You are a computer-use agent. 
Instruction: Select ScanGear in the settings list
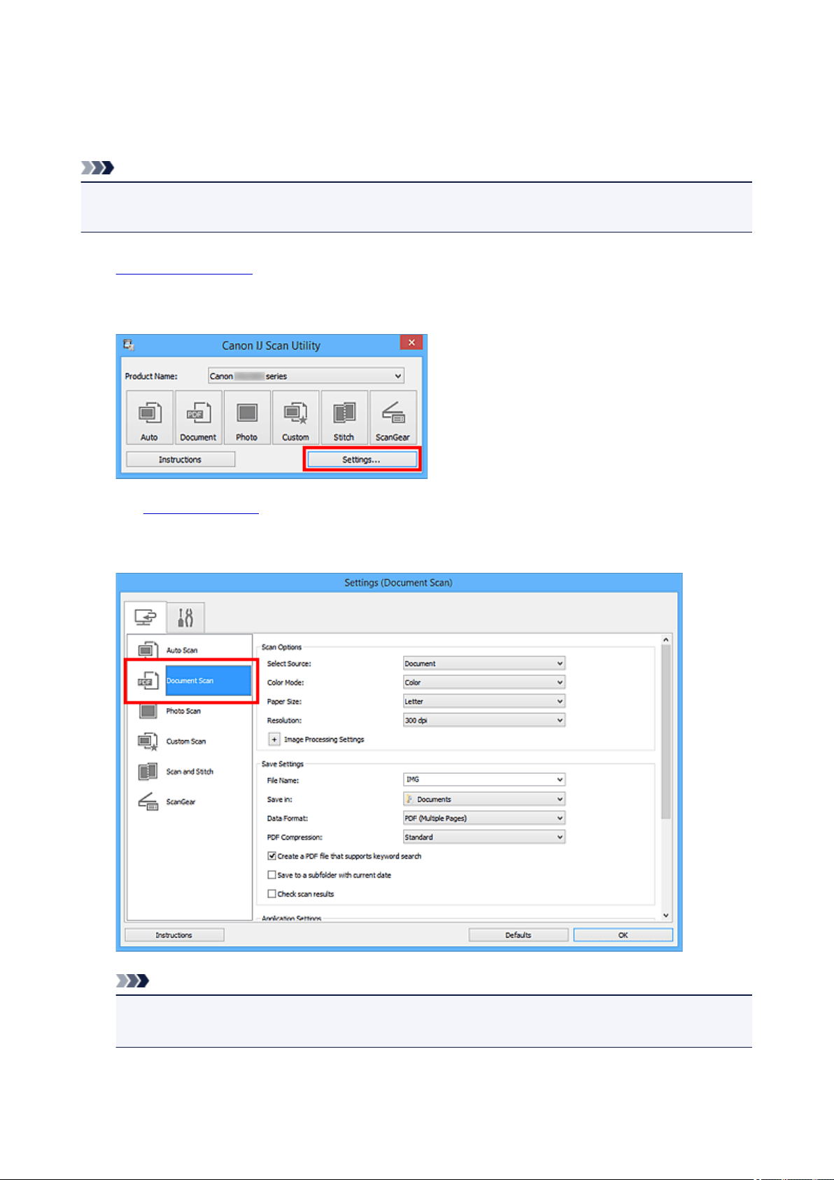click(189, 802)
